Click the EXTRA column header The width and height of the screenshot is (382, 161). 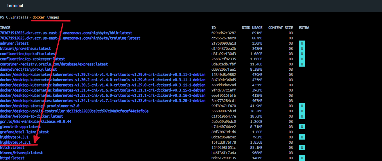click(x=304, y=28)
